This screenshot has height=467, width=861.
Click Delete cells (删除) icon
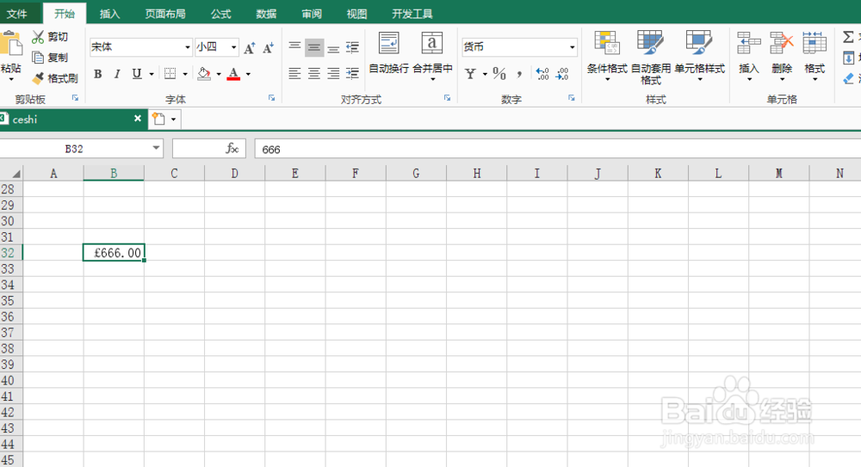point(782,43)
